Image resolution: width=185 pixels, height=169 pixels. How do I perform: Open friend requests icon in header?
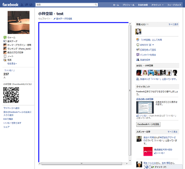point(22,5)
